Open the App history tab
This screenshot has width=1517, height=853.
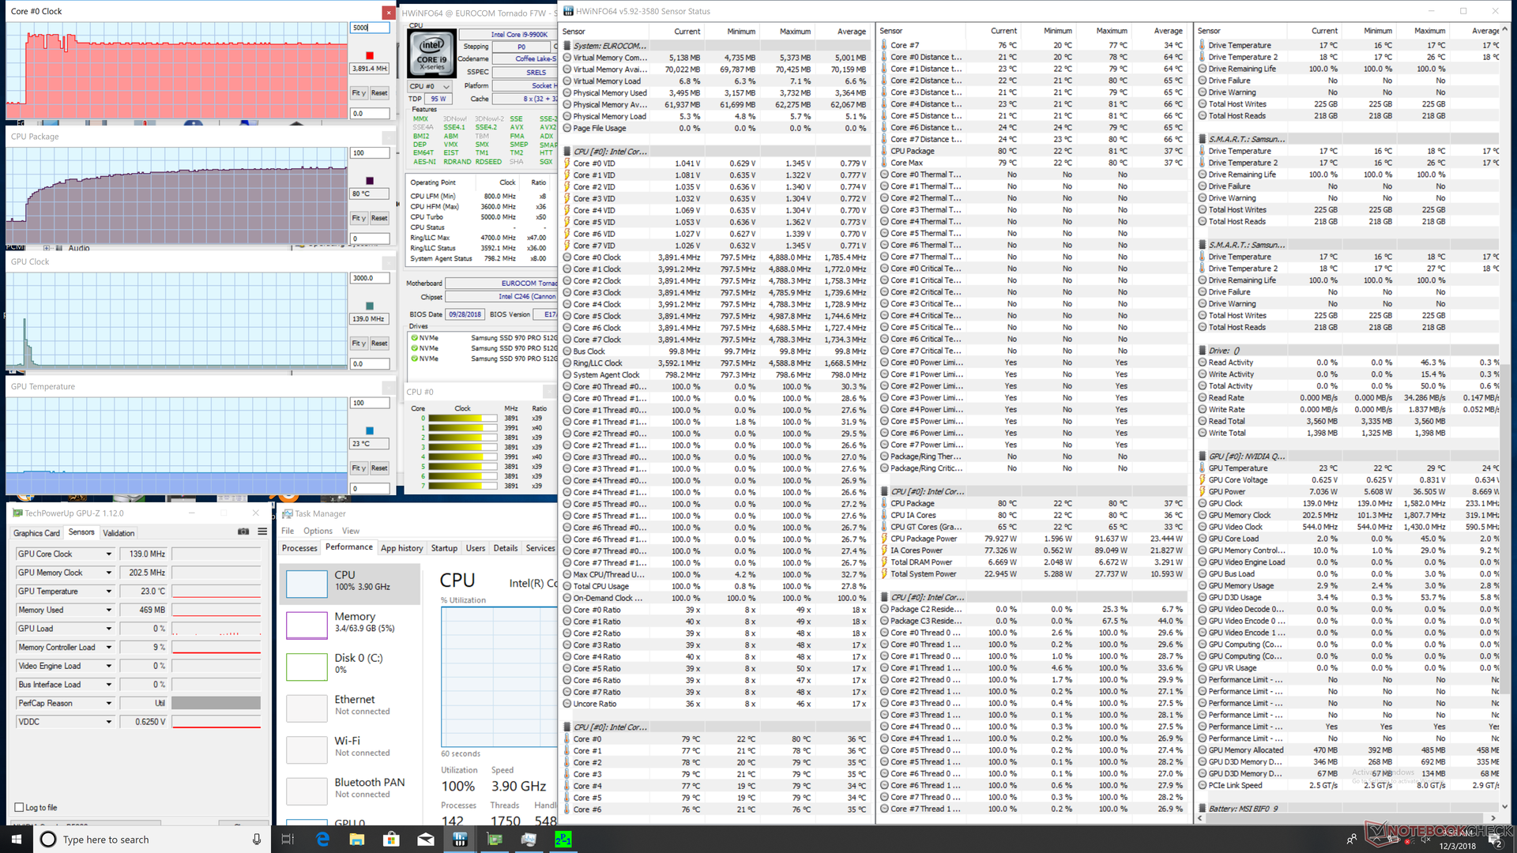401,548
